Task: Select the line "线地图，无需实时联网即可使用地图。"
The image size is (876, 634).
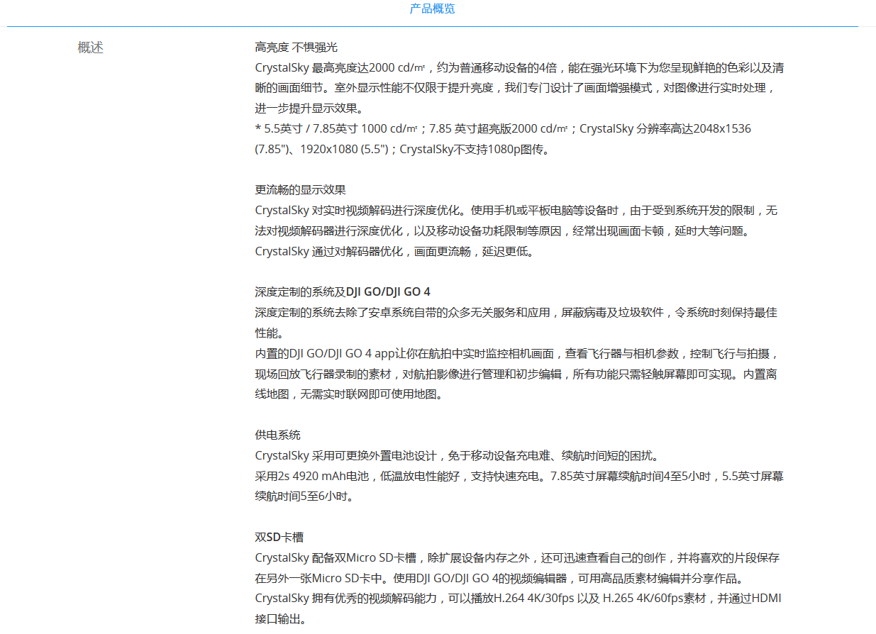Action: click(x=349, y=394)
